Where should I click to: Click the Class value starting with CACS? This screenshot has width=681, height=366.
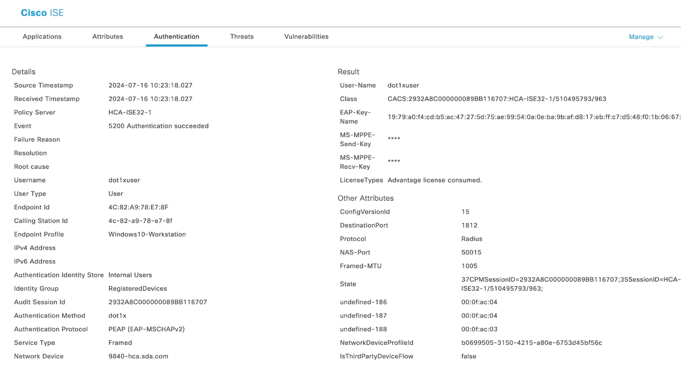(x=497, y=99)
